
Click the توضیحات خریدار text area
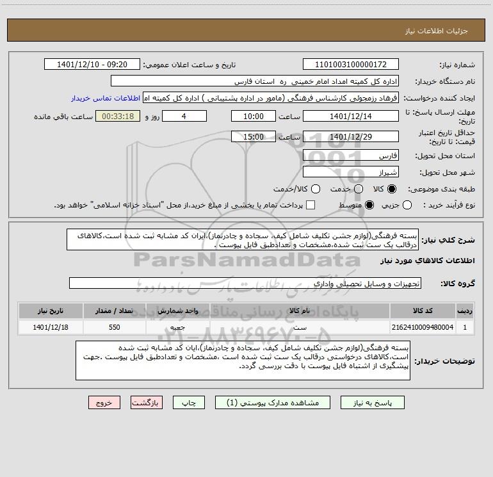243,360
